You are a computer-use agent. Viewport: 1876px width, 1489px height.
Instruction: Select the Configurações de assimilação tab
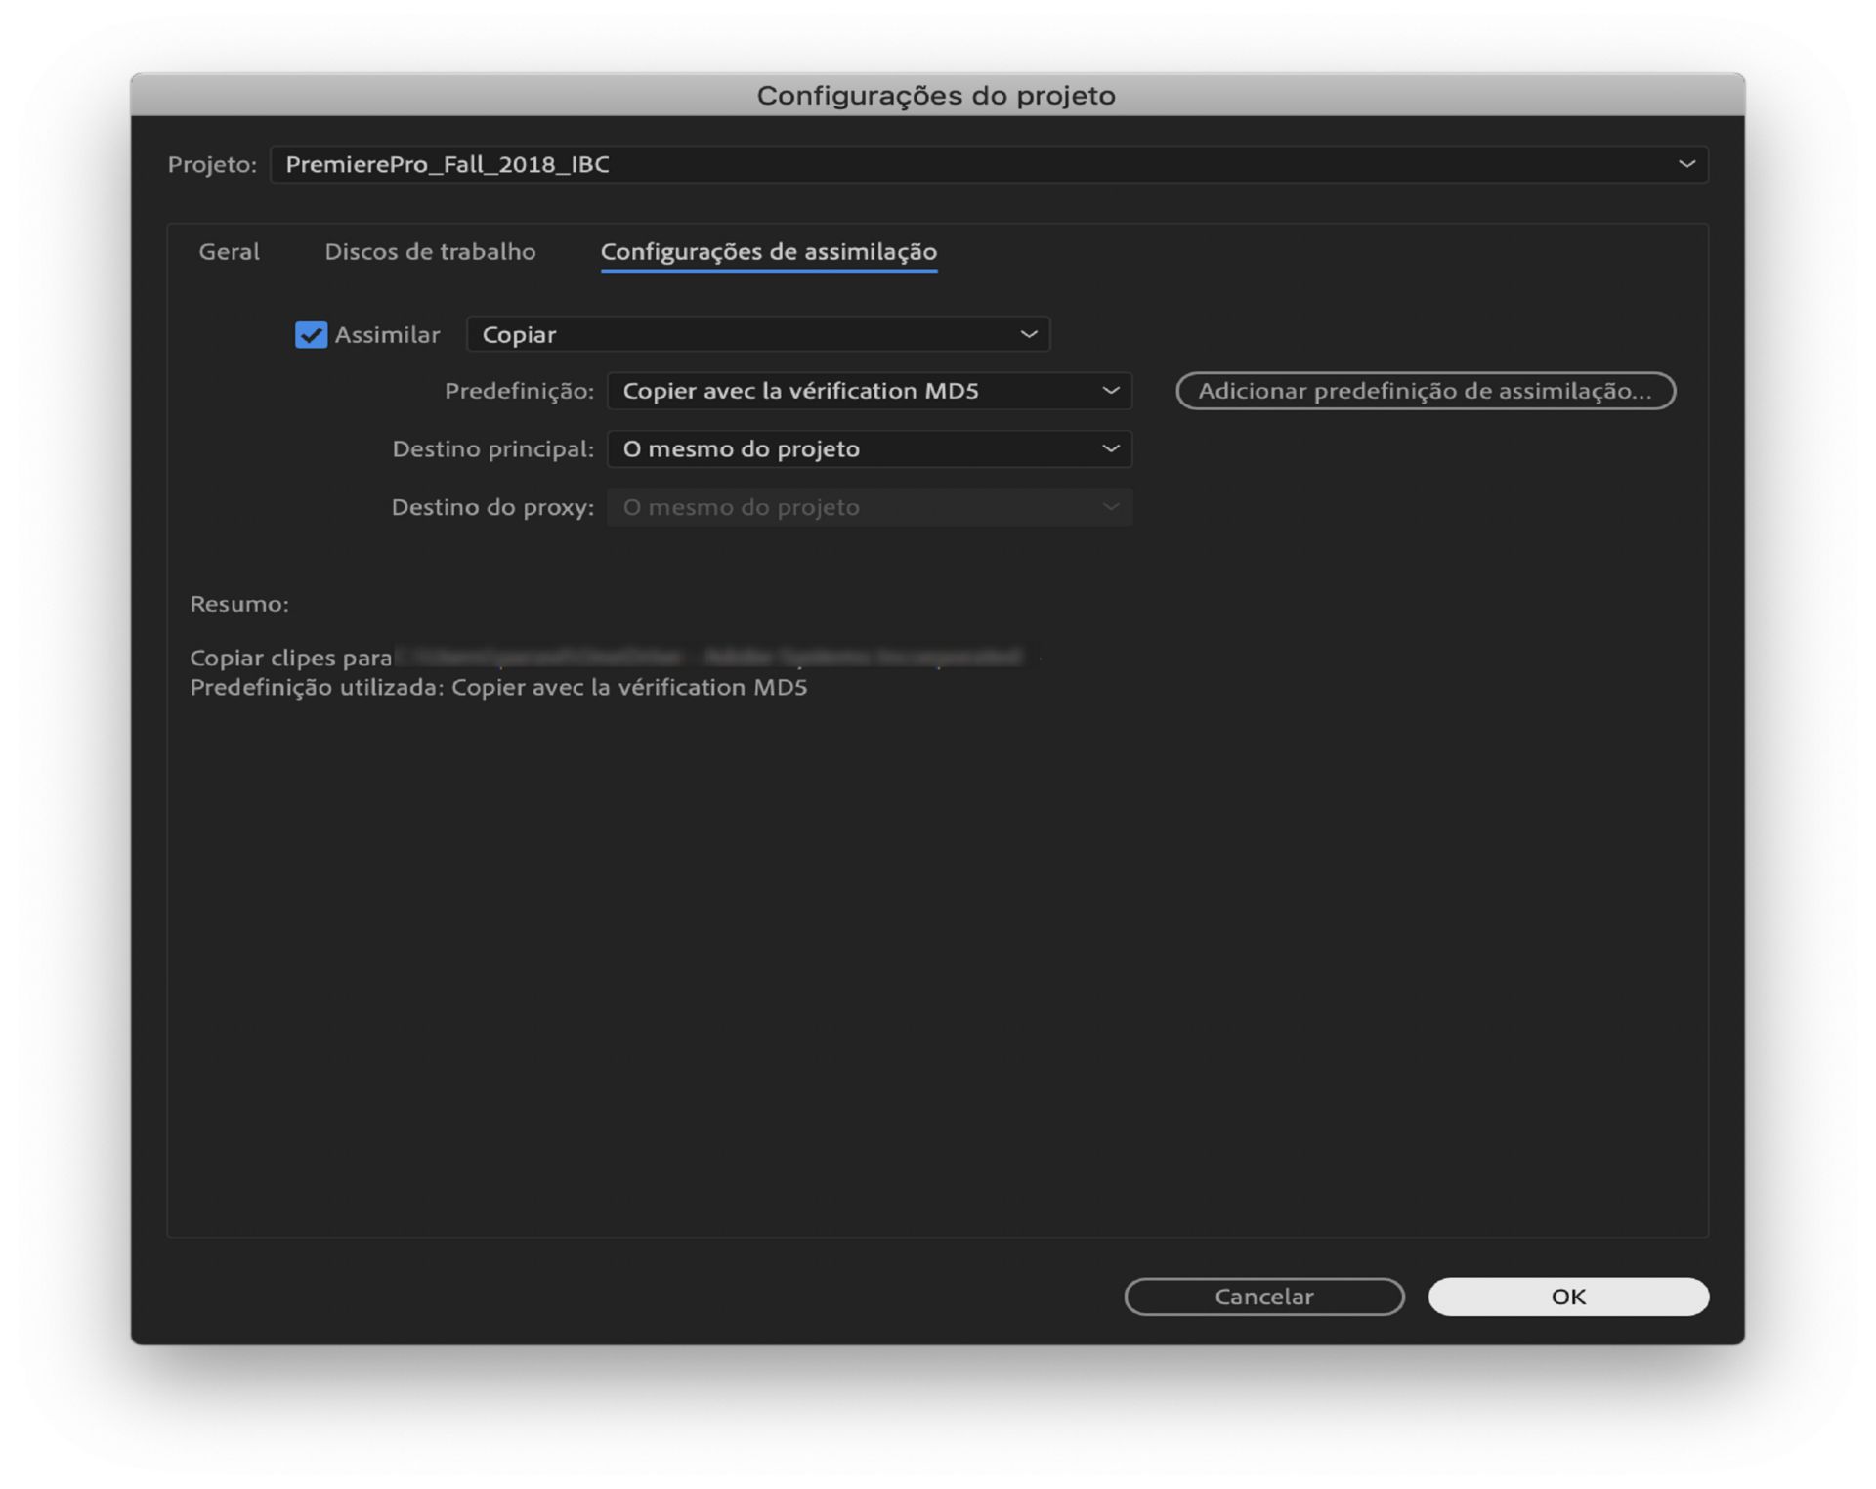[x=768, y=251]
